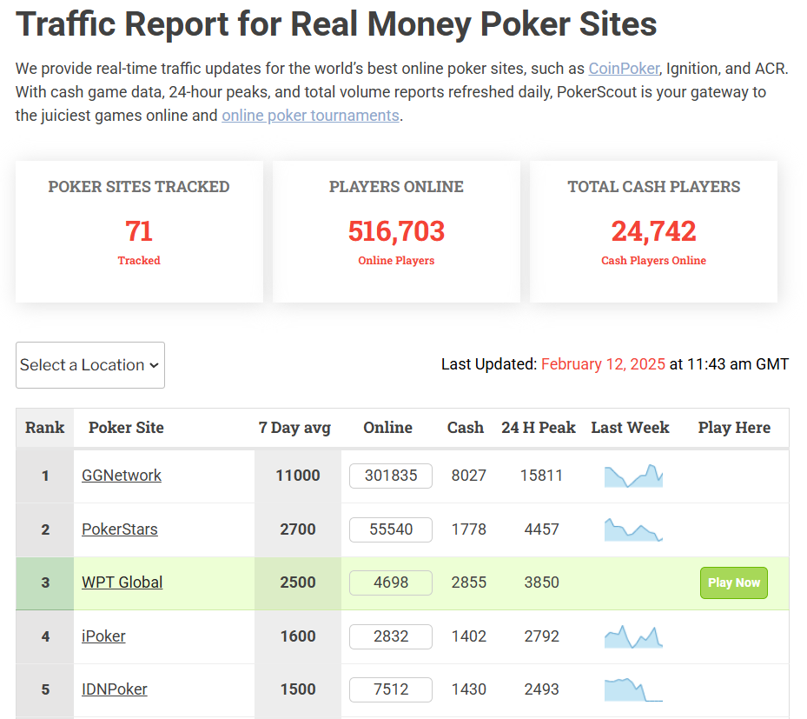Click the WPT Global site link
Screen dimensions: 807x719
click(x=122, y=583)
